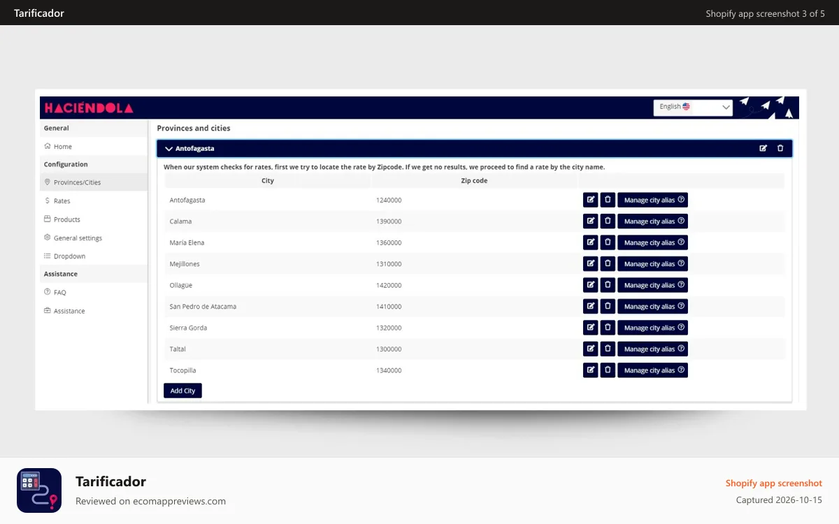
Task: Select zip code 1360000
Action: point(389,243)
